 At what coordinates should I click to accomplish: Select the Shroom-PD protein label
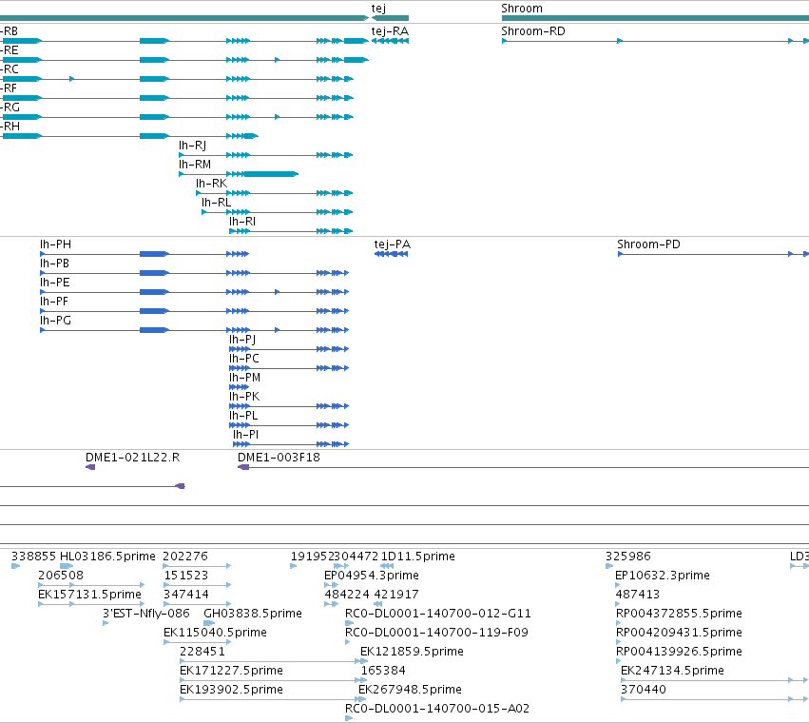[x=648, y=244]
